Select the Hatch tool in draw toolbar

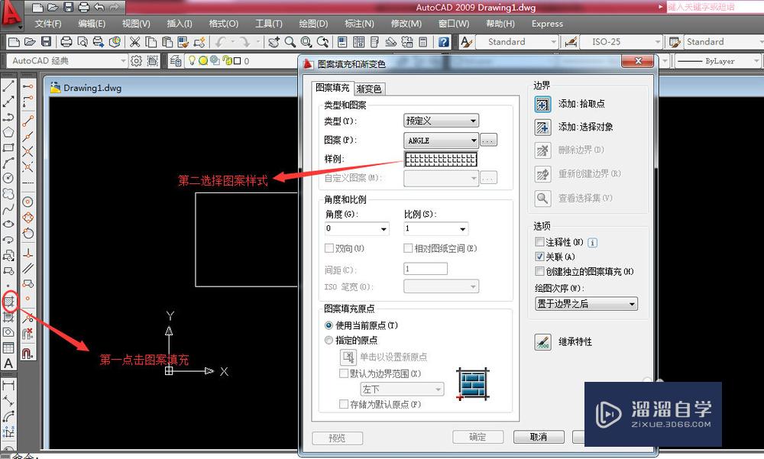pos(9,302)
